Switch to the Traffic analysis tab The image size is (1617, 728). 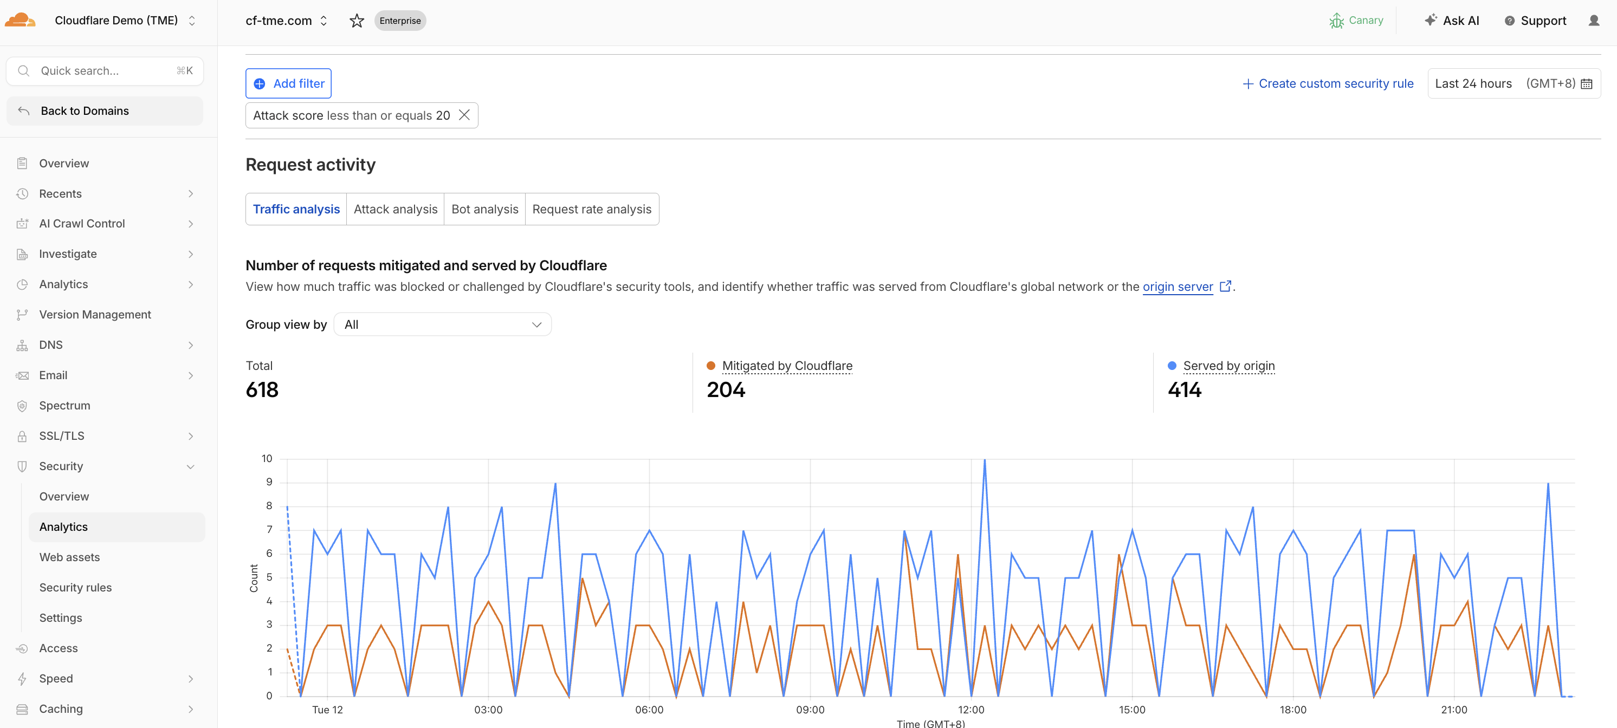(296, 209)
